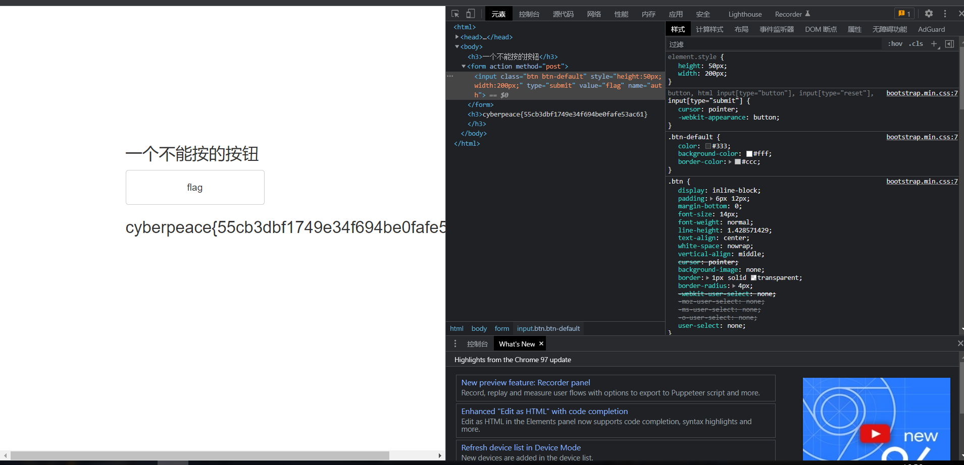Expand the border-color shorthand property
Viewport: 964px width, 465px height.
(730, 162)
